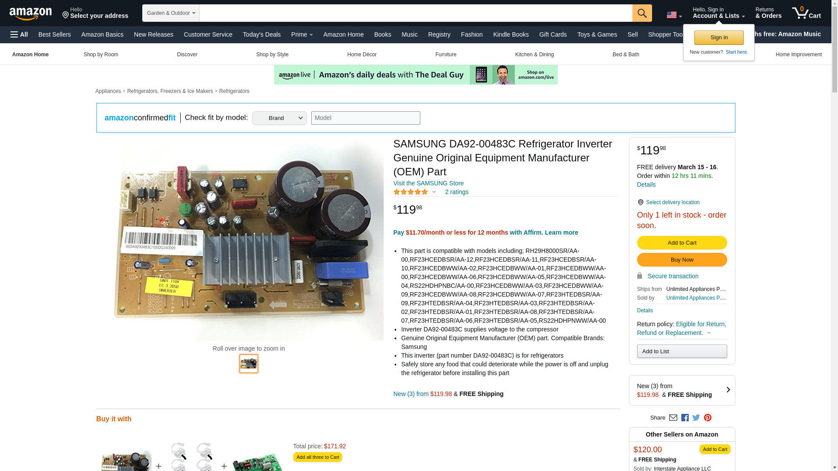This screenshot has width=838, height=471.
Task: Change language via US flag selector
Action: click(x=674, y=15)
